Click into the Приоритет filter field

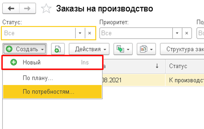tap(136, 33)
